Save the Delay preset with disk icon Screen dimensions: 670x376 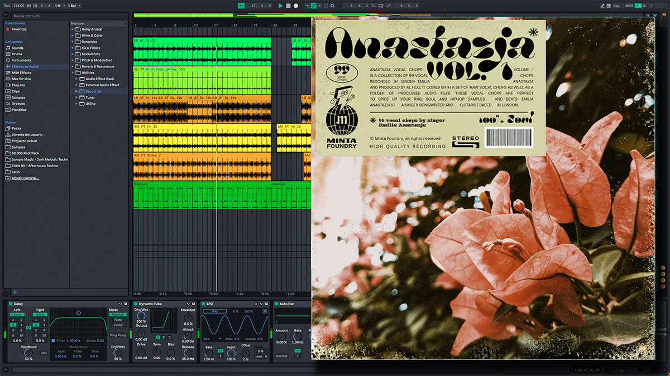[125, 304]
